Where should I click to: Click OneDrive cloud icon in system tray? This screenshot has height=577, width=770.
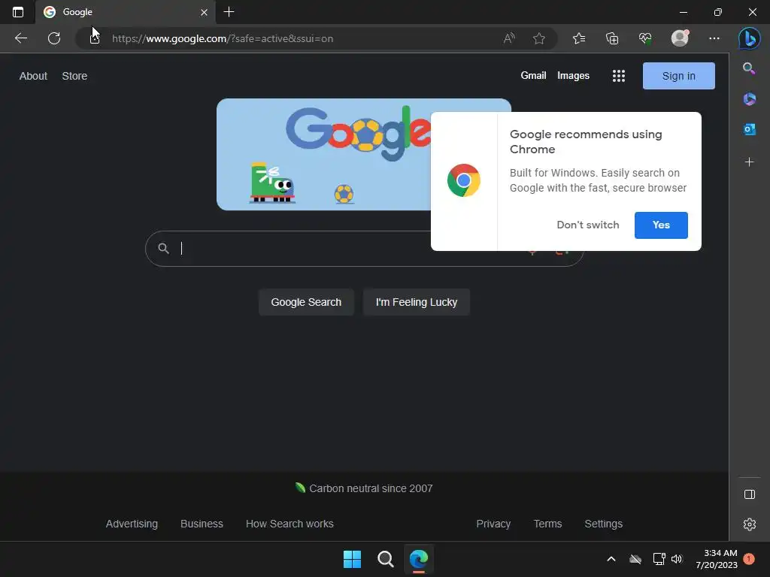(x=635, y=559)
